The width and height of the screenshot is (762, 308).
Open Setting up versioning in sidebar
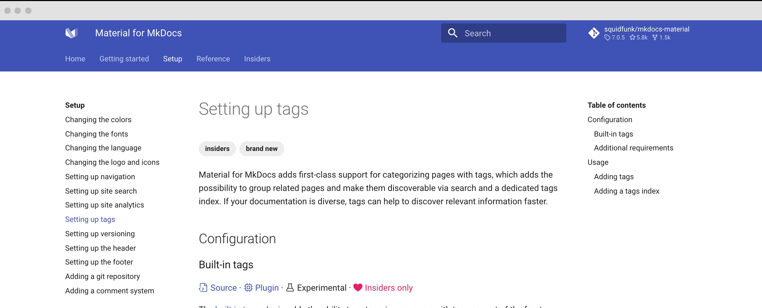tap(100, 234)
